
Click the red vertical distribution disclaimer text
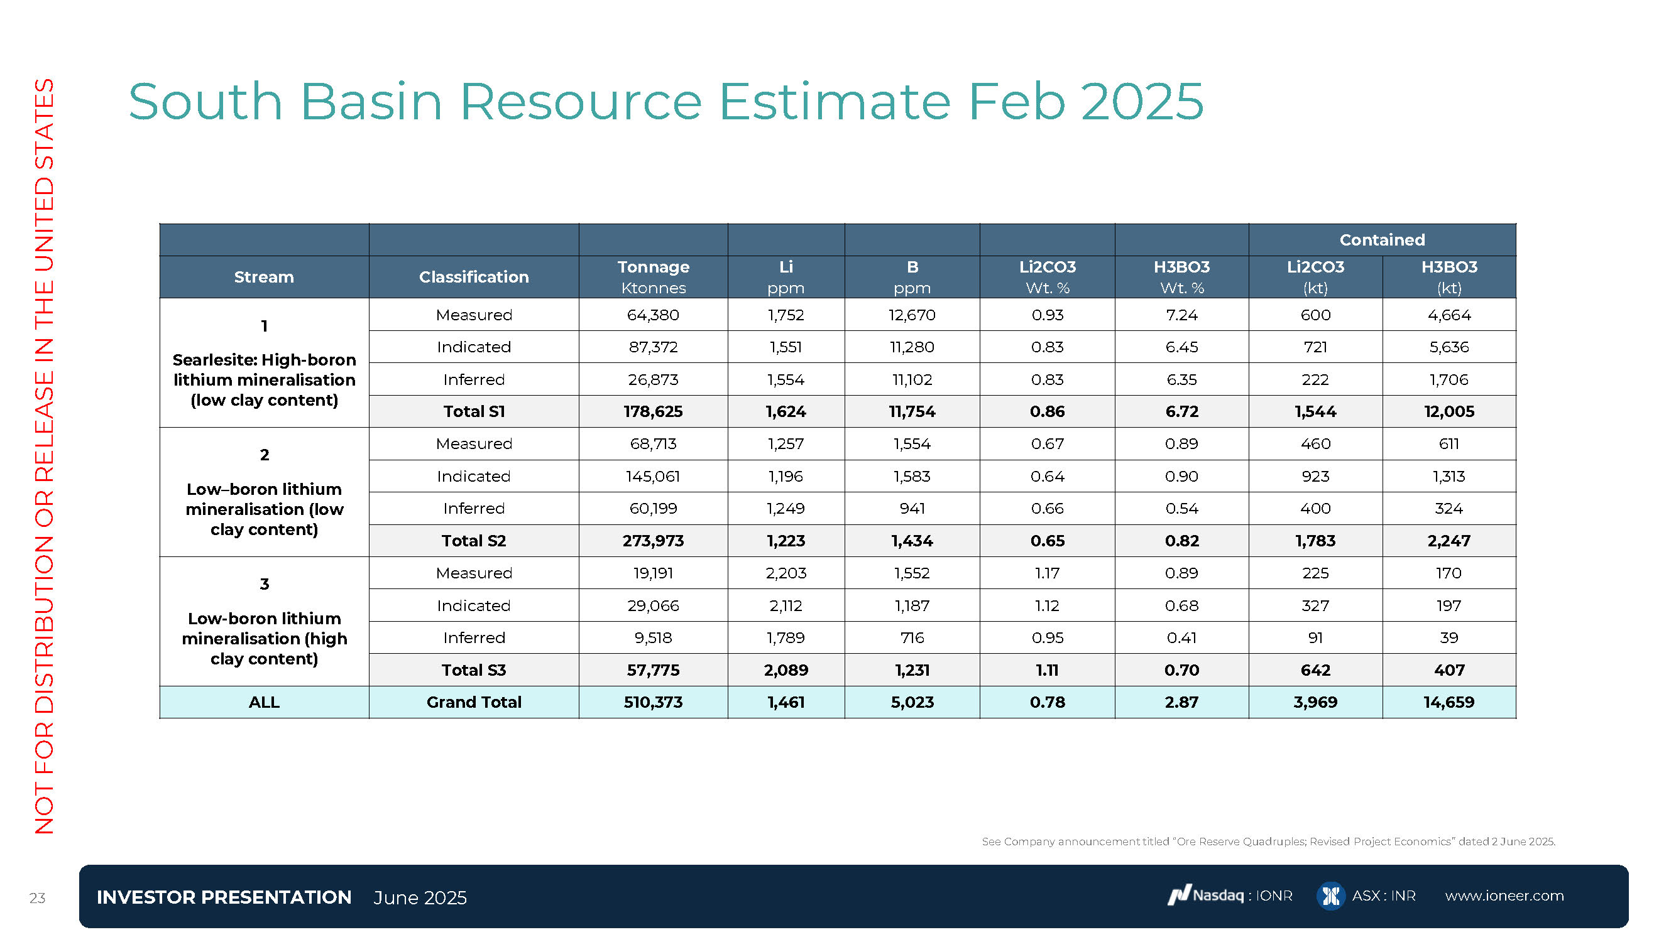(44, 455)
